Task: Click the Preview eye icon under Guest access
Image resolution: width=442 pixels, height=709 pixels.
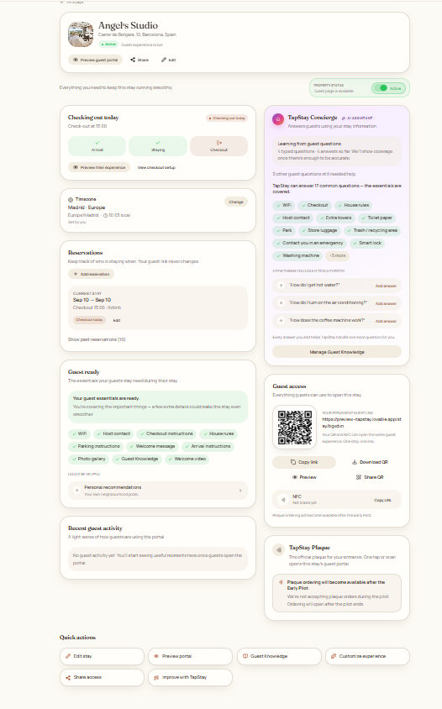Action: click(x=294, y=477)
